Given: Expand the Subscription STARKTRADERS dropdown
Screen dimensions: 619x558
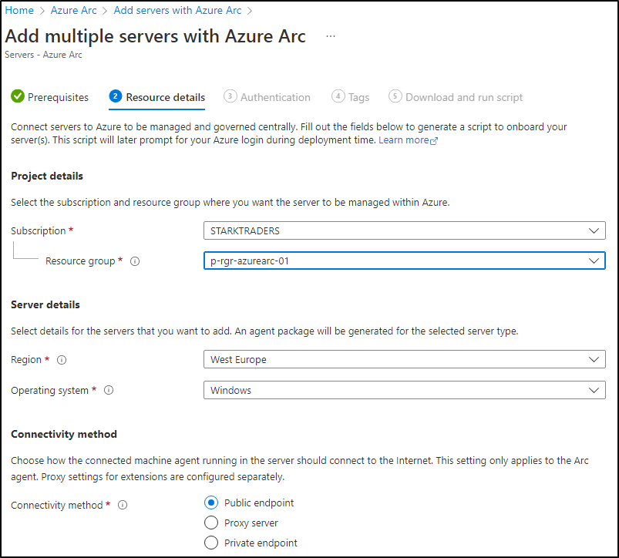Looking at the screenshot, I should click(x=404, y=230).
